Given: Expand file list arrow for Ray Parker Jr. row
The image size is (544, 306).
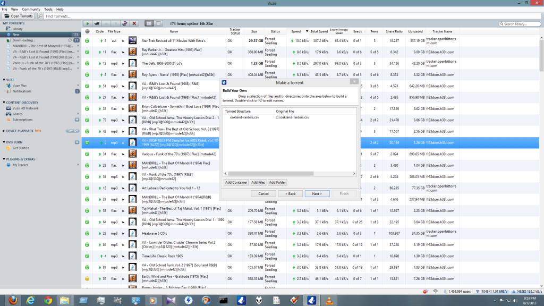Looking at the screenshot, I should (x=123, y=52).
